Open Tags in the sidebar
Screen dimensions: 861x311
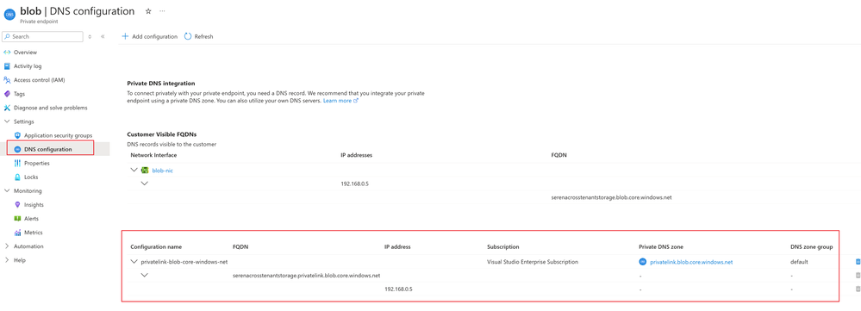(19, 94)
